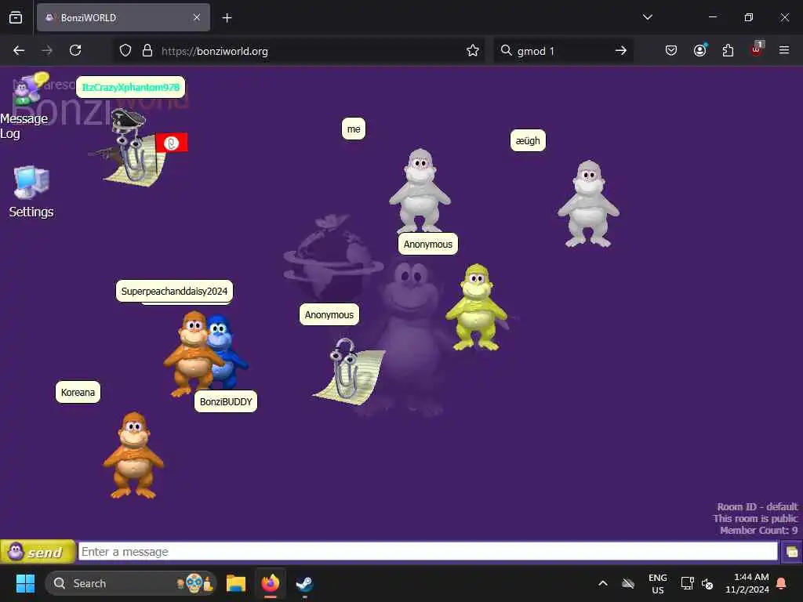Click the Member Count: 9 text
The width and height of the screenshot is (803, 602).
click(758, 531)
